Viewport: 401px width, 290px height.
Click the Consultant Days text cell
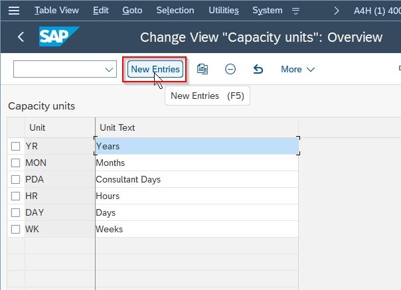click(x=197, y=180)
